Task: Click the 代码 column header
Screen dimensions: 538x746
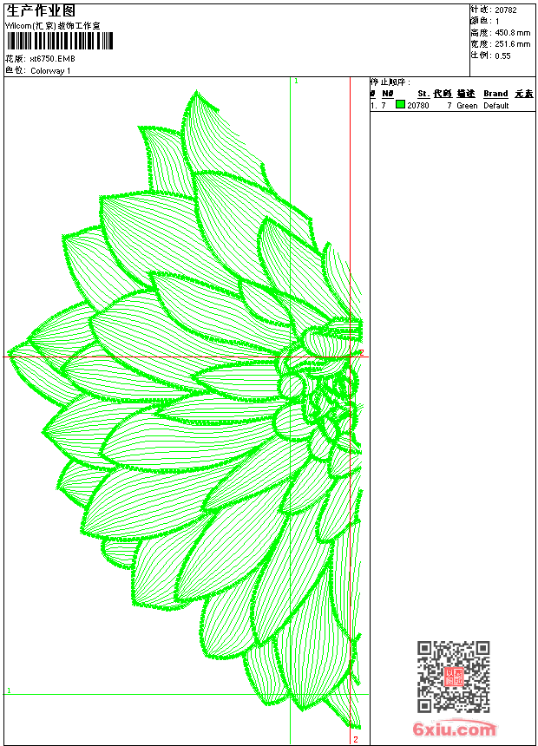Action: pyautogui.click(x=443, y=94)
